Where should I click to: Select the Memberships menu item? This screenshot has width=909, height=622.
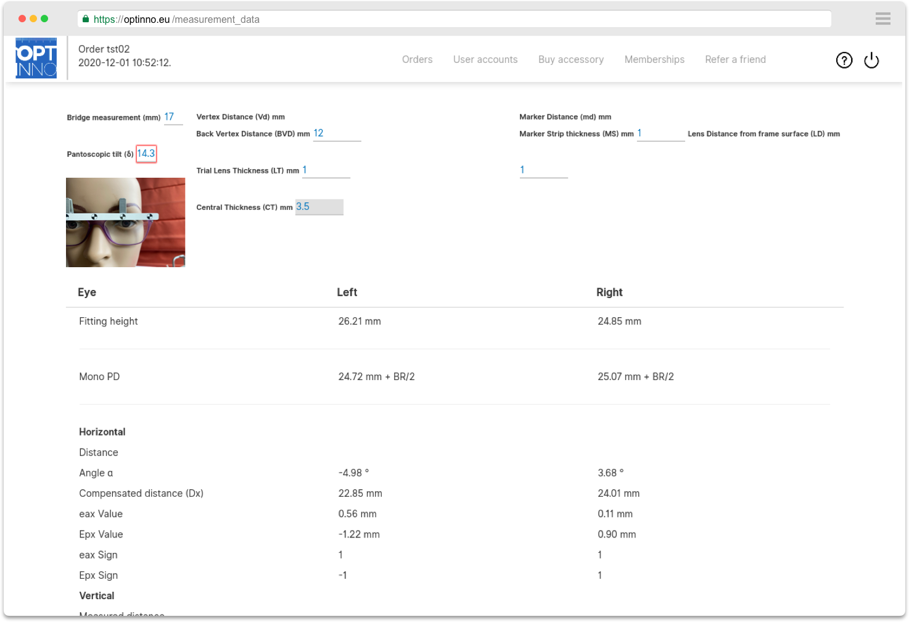(x=654, y=59)
